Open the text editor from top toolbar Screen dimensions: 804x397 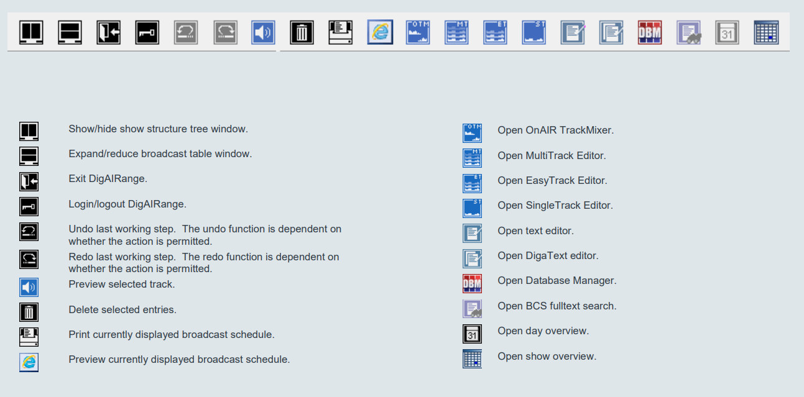pyautogui.click(x=572, y=32)
